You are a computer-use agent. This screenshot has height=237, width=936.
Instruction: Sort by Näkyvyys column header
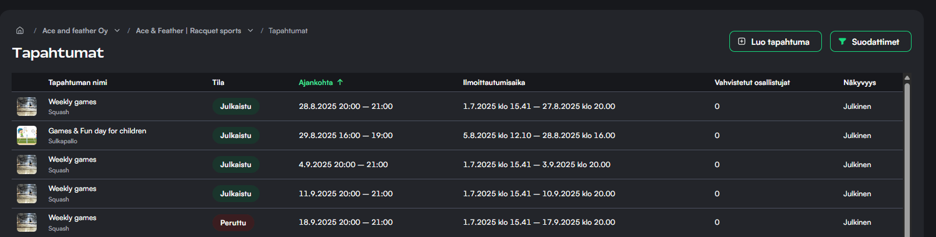[x=859, y=83]
